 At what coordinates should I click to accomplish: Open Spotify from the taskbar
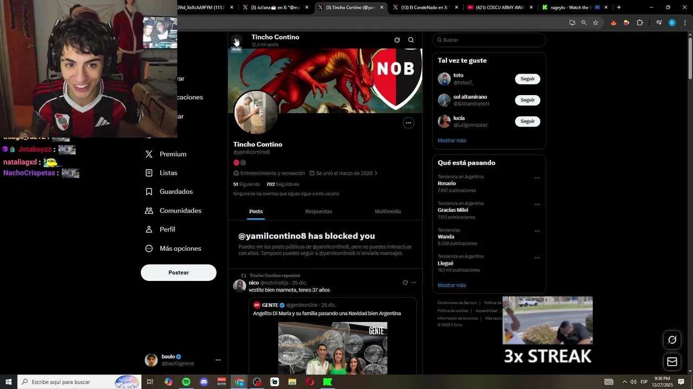(x=186, y=382)
